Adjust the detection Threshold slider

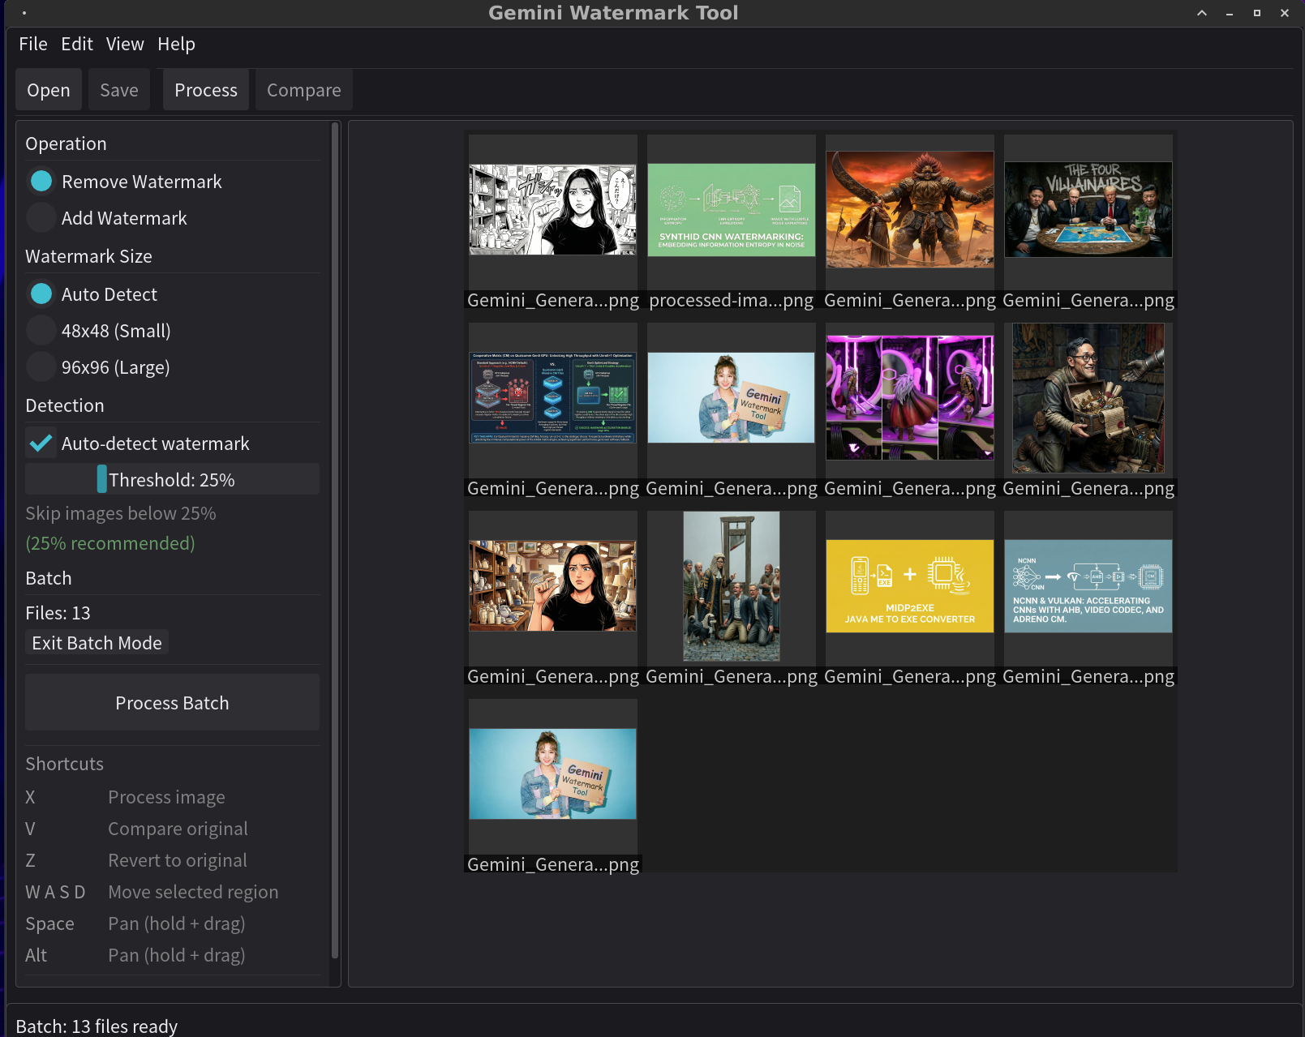104,479
